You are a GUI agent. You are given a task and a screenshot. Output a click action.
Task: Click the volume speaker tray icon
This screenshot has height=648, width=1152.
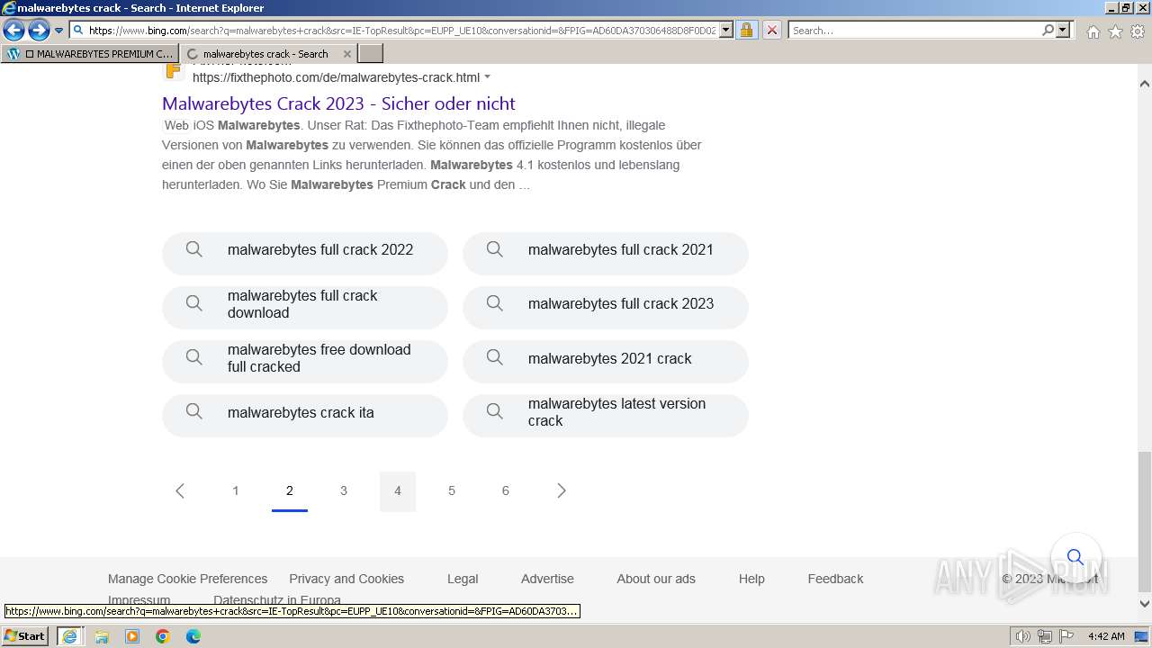coord(1023,636)
